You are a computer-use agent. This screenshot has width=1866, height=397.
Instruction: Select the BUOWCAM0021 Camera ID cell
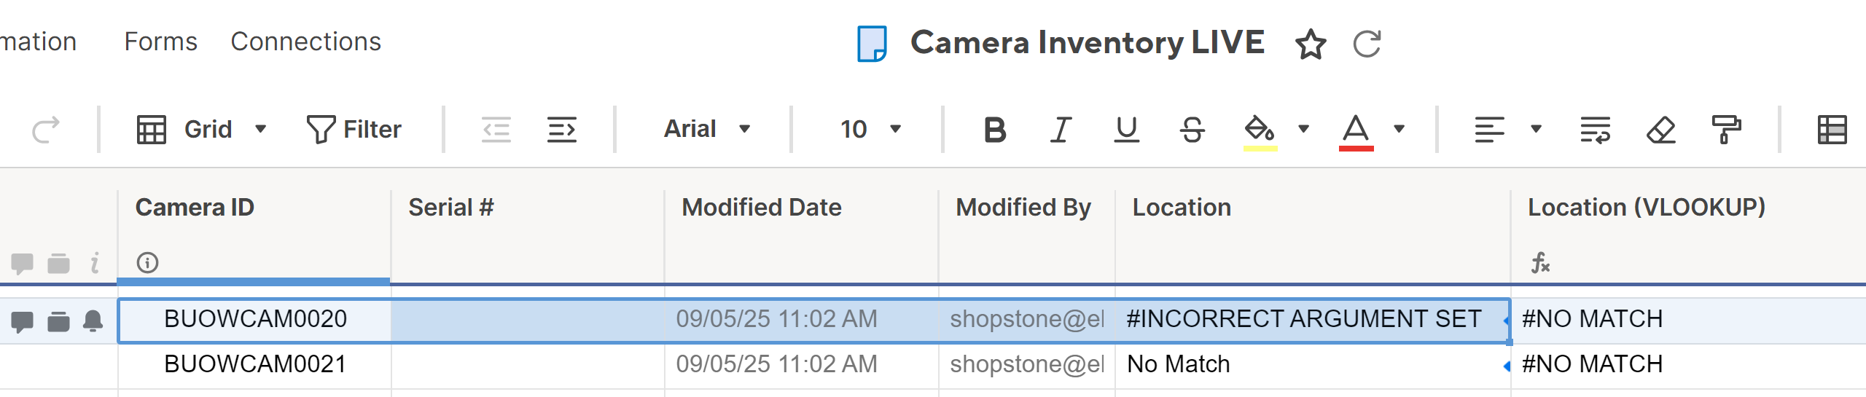point(255,364)
